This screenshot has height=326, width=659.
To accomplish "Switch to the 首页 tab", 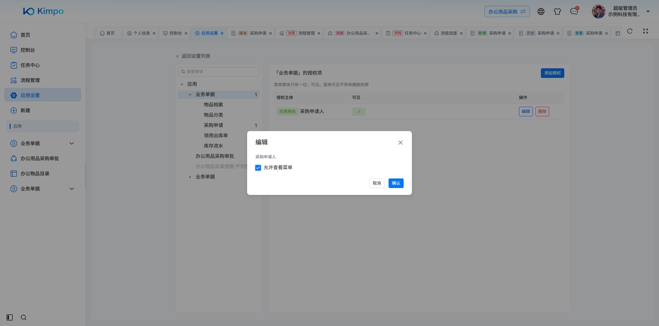I will (x=107, y=33).
